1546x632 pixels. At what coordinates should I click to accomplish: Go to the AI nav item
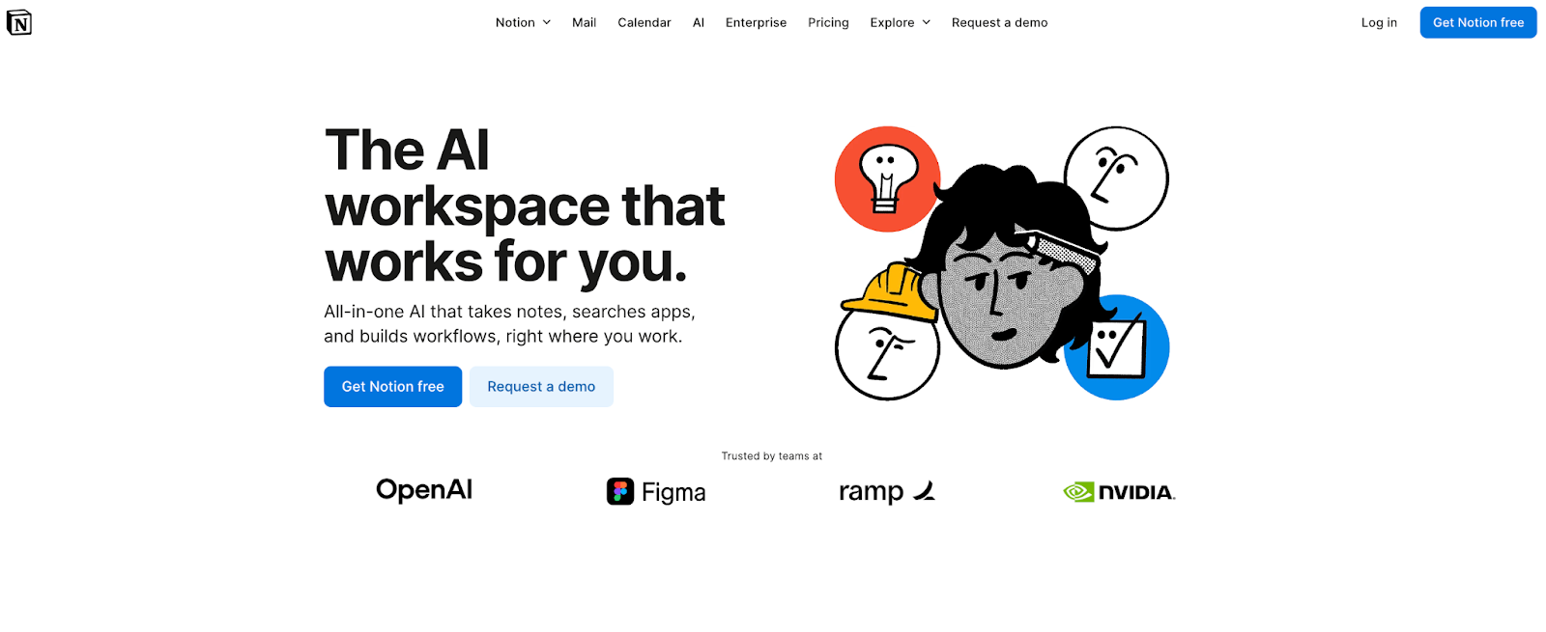coord(699,22)
